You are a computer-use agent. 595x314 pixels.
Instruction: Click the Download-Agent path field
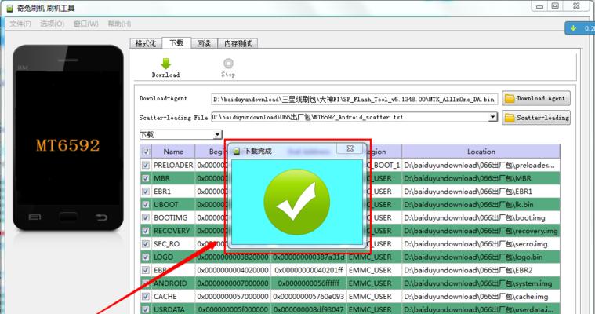tap(354, 99)
